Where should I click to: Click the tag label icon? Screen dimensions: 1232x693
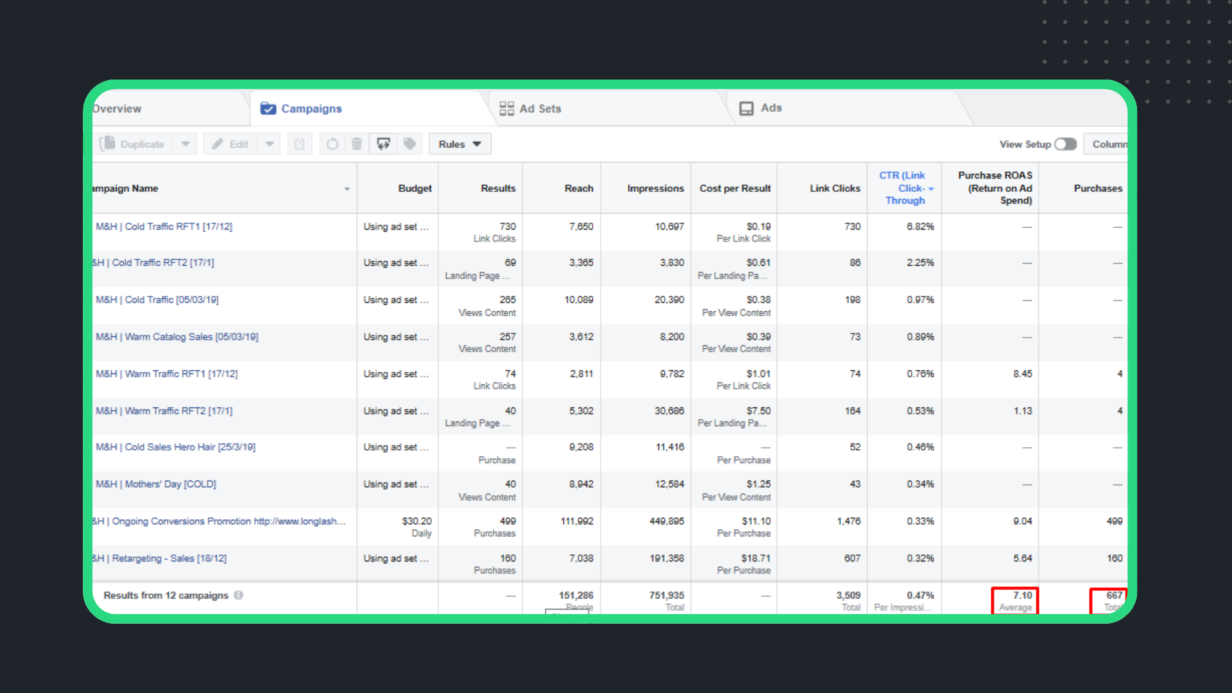(409, 144)
